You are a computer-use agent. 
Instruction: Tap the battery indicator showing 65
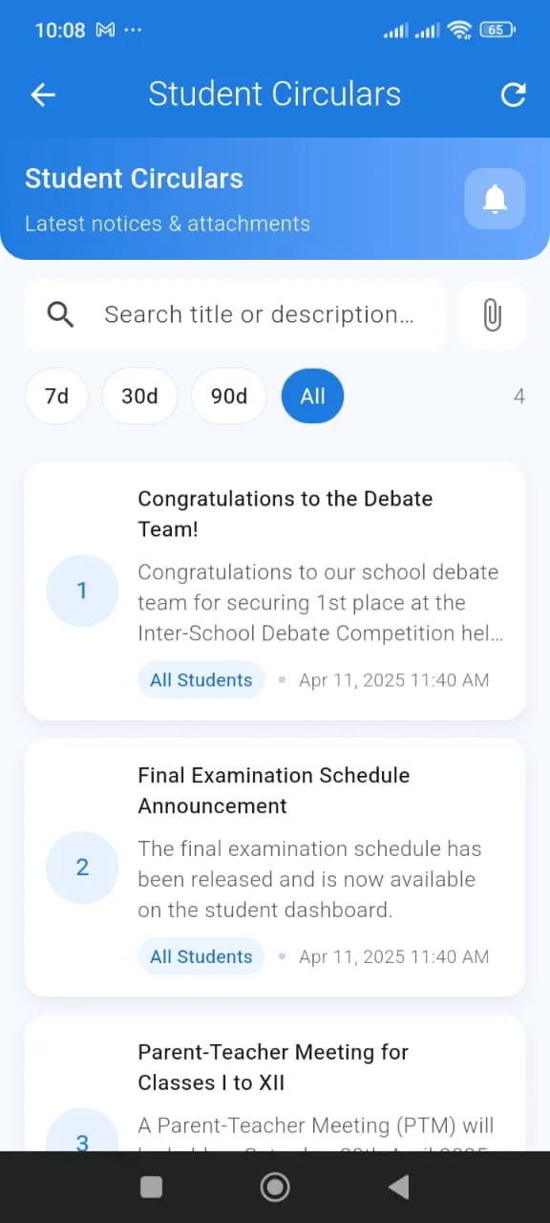pyautogui.click(x=497, y=30)
